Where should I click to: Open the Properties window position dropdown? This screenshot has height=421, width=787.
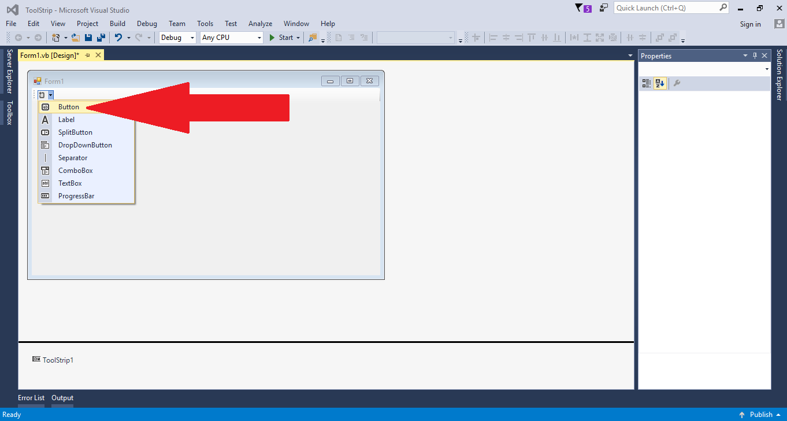(745, 56)
